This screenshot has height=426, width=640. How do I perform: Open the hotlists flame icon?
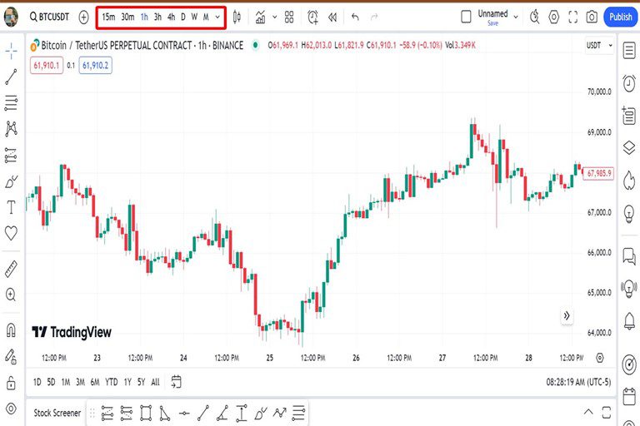coord(629,180)
